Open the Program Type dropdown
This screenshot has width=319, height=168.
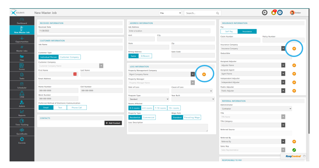coord(148,99)
